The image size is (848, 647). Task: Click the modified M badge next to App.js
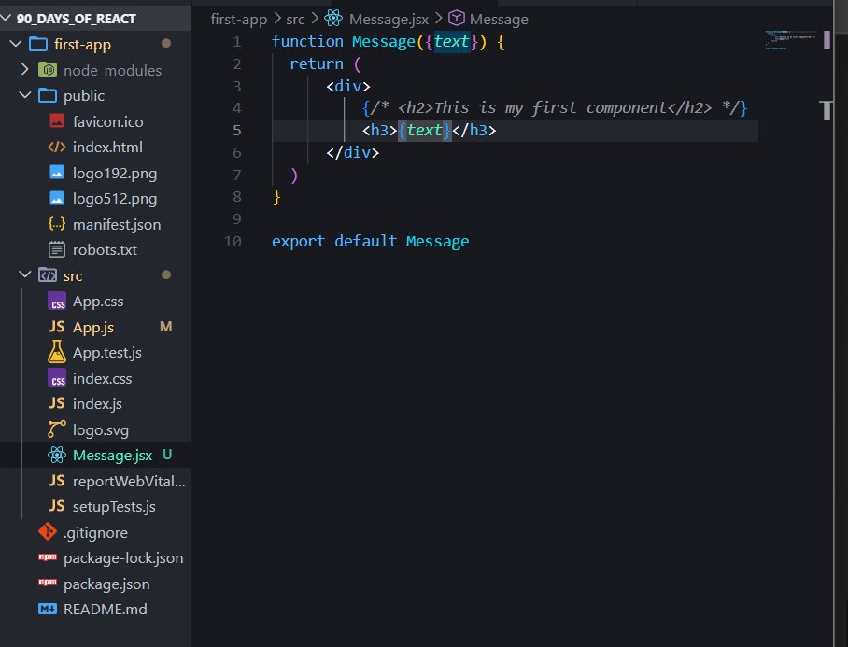click(165, 327)
